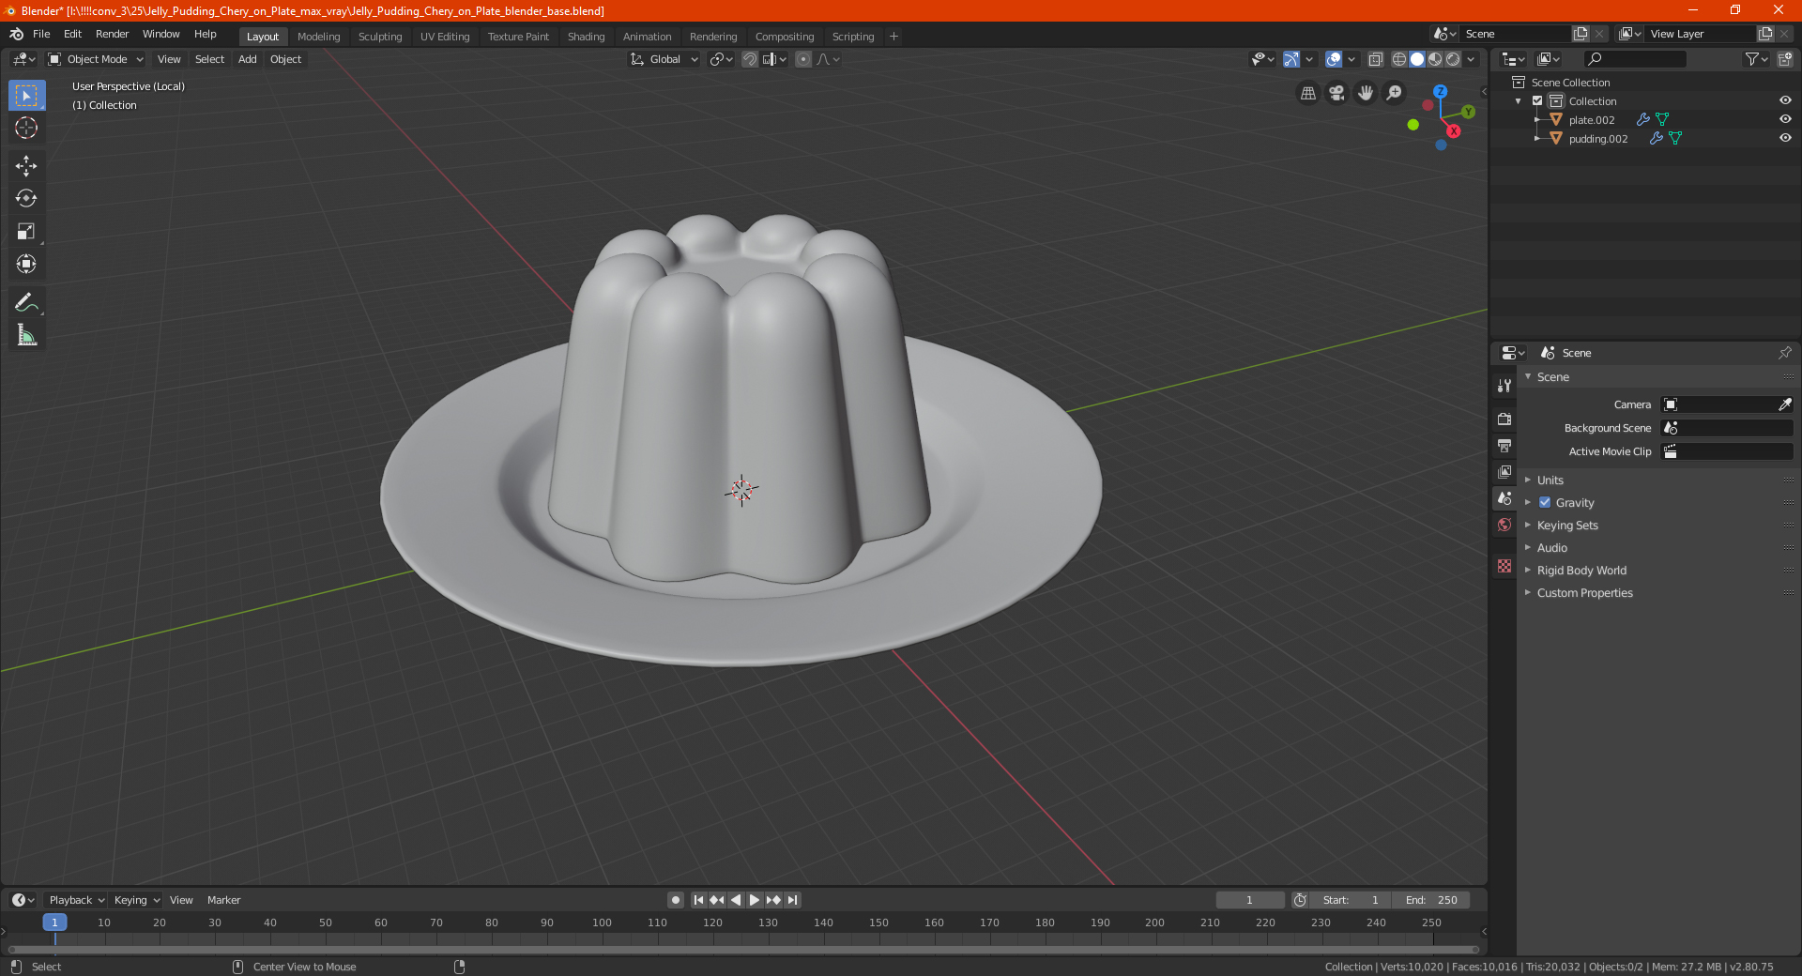Image resolution: width=1802 pixels, height=976 pixels.
Task: Open the Output properties tab
Action: [x=1504, y=445]
